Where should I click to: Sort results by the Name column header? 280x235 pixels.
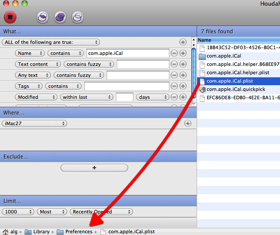239,40
